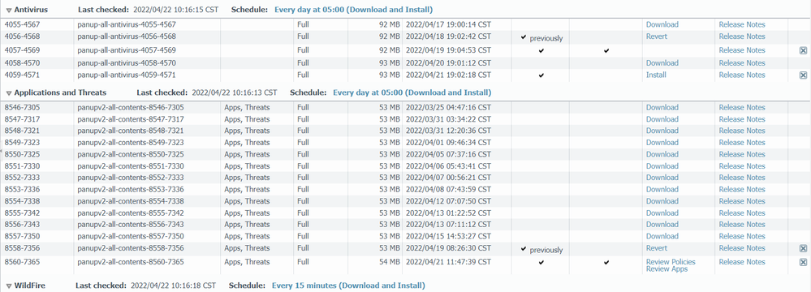This screenshot has height=292, width=811.
Task: Download antivirus version 4058-4570
Action: pos(662,63)
